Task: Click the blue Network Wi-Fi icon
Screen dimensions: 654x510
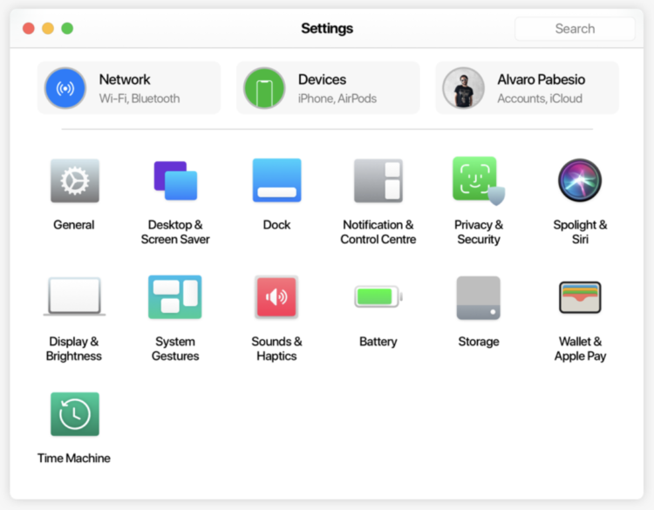Action: (65, 88)
